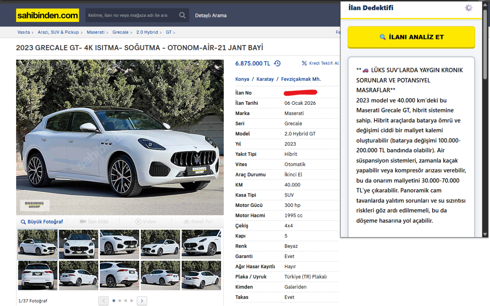The height and width of the screenshot is (306, 490).
Task: Click the Model value '2.0 Hybrid GT'
Action: [300, 134]
